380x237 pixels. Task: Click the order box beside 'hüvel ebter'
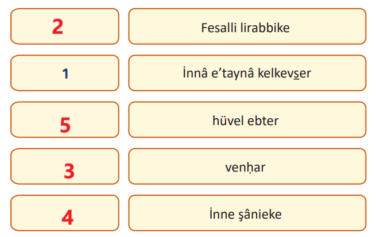point(65,120)
